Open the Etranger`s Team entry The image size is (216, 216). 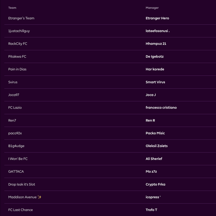coord(21,18)
